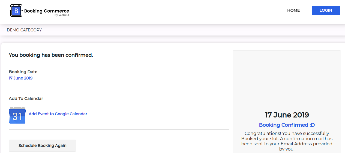Image resolution: width=345 pixels, height=153 pixels.
Task: Select the booking confirmed heading text
Action: coord(51,55)
